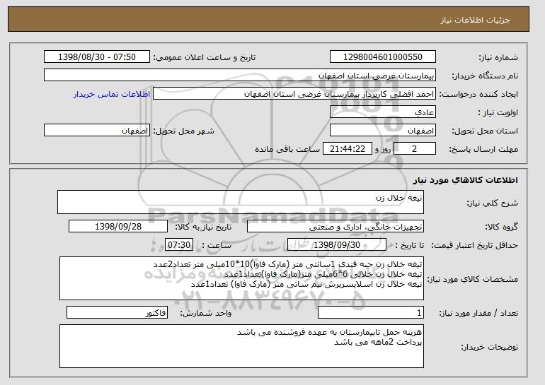Click the quantity field showing 1

(x=371, y=312)
